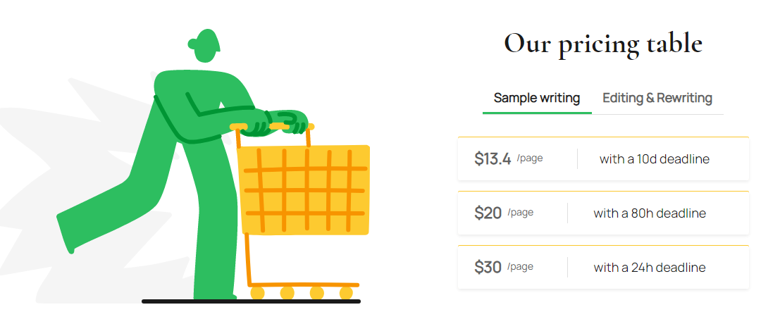Click the $20 price label
Screen dimensions: 780x331
(x=488, y=213)
